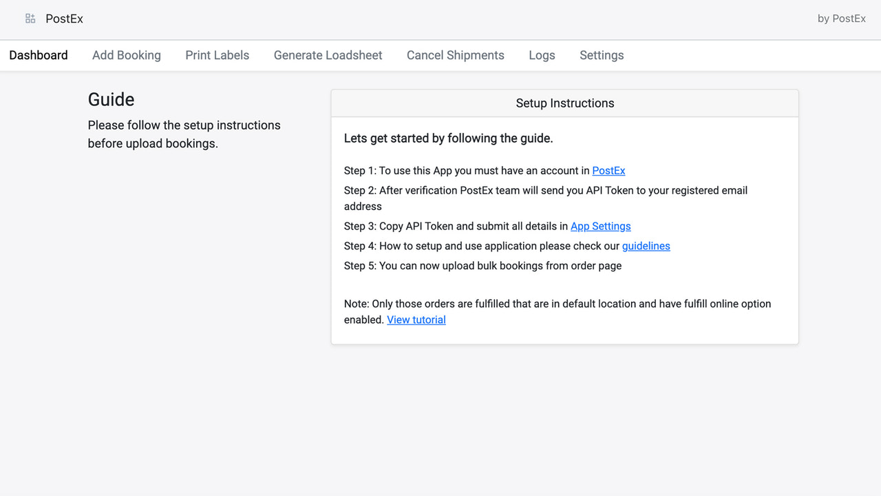The image size is (881, 496).
Task: Open the Settings tab
Action: tap(602, 55)
